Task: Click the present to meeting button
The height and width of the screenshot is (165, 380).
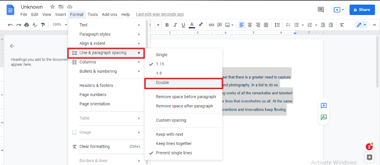Action: [338, 10]
